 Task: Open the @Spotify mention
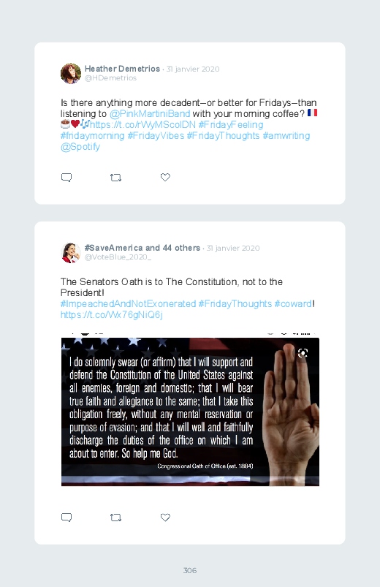(80, 147)
